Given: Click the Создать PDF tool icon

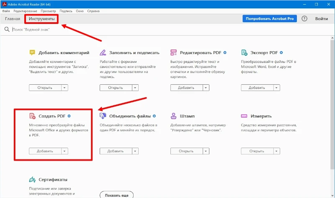Looking at the screenshot, I should [x=32, y=116].
